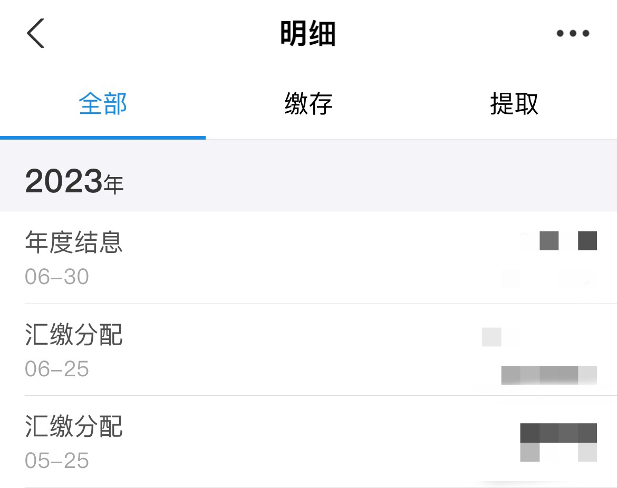Click the faint blurred balance beside 06-30
Screen dimensions: 617x488
549,278
